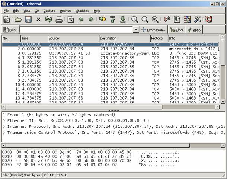Open Preferences tools icon
Viewport: 227px width, 179px height.
198,19
